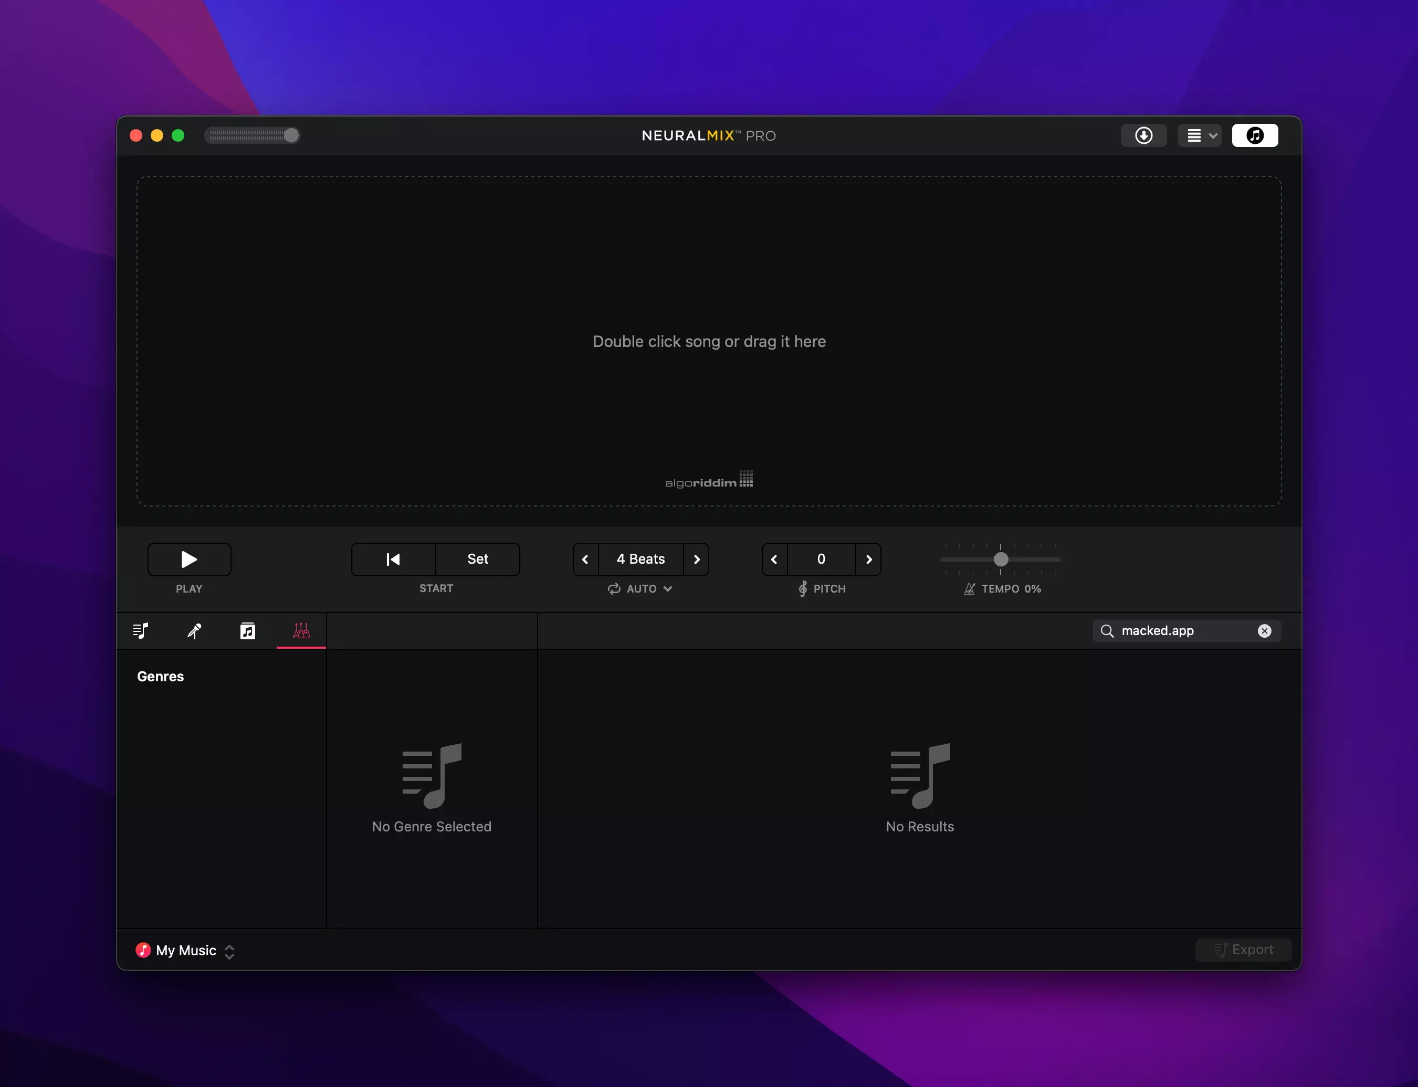The image size is (1418, 1087).
Task: Switch to the Artists microphone tab
Action: [194, 631]
